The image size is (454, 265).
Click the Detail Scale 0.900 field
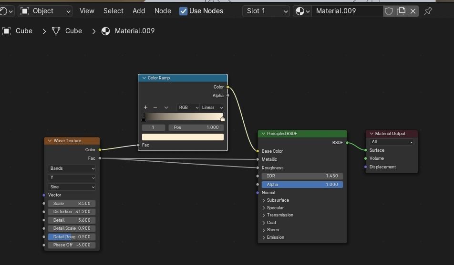tap(72, 228)
